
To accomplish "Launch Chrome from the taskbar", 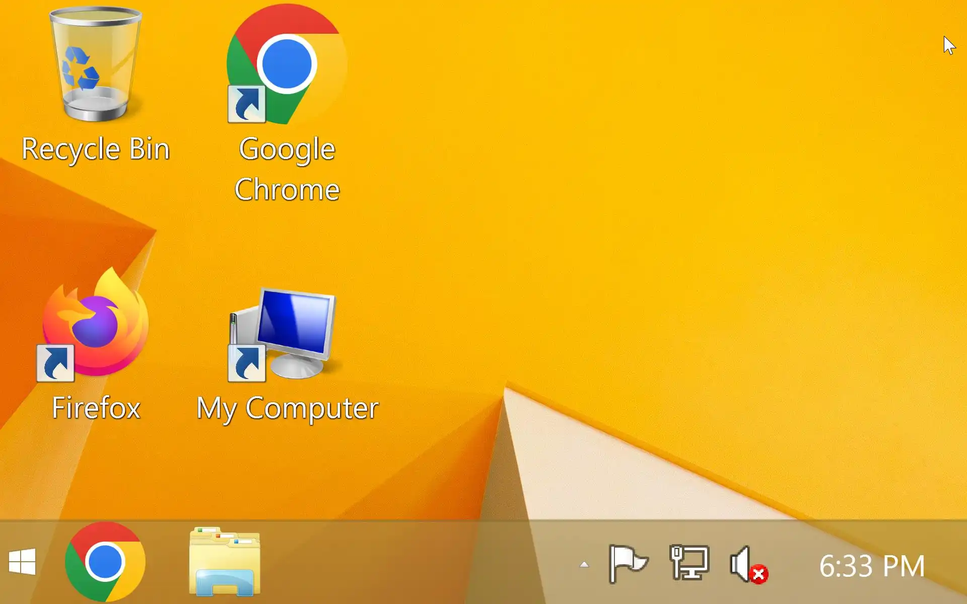I will [105, 562].
